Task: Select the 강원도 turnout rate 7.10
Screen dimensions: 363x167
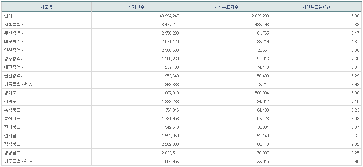Action: 355,101
